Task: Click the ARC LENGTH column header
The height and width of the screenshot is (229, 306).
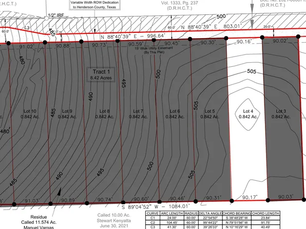Action: click(x=172, y=214)
